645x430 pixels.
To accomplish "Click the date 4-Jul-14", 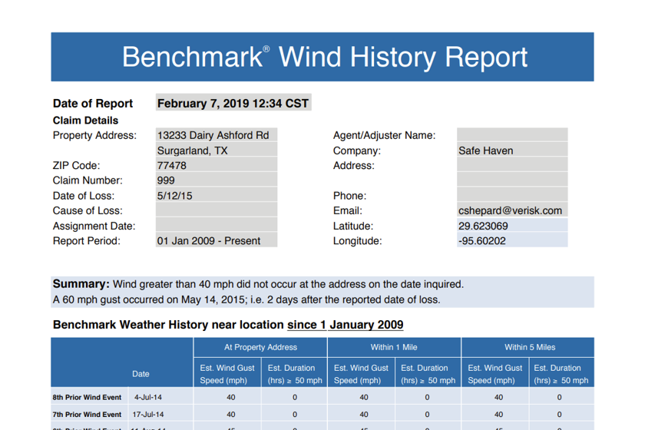I will click(148, 398).
